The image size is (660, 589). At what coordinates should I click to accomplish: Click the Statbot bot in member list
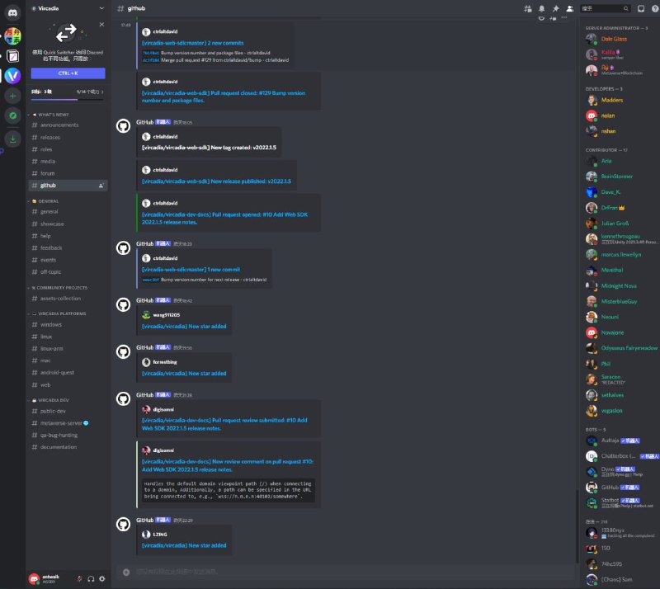point(620,502)
